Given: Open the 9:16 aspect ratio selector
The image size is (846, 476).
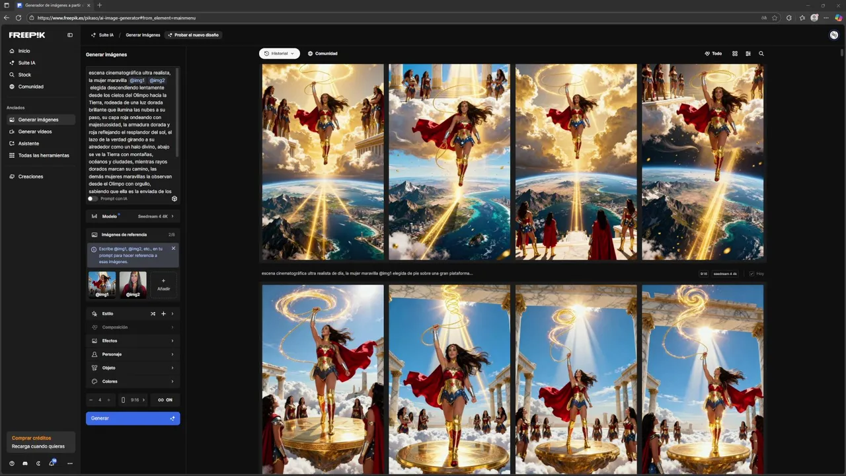Looking at the screenshot, I should (x=133, y=400).
